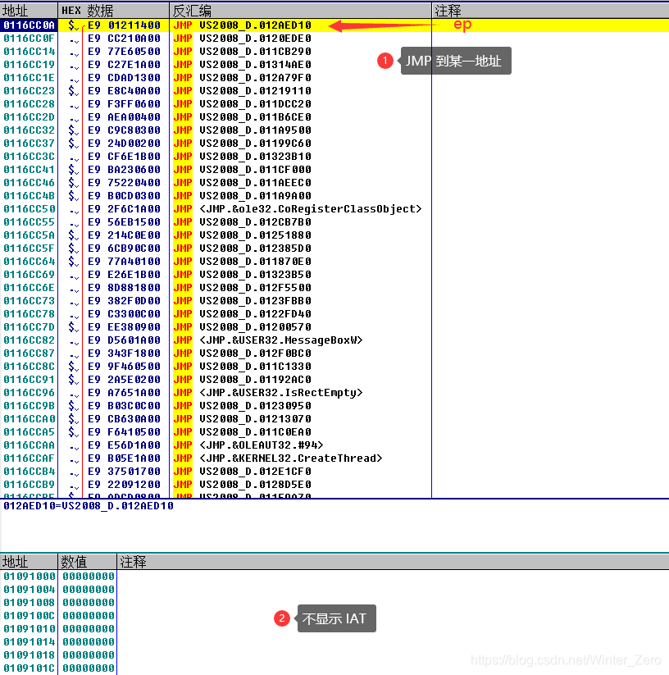Click hex bytes E9 01211400
The width and height of the screenshot is (669, 675).
pos(124,25)
